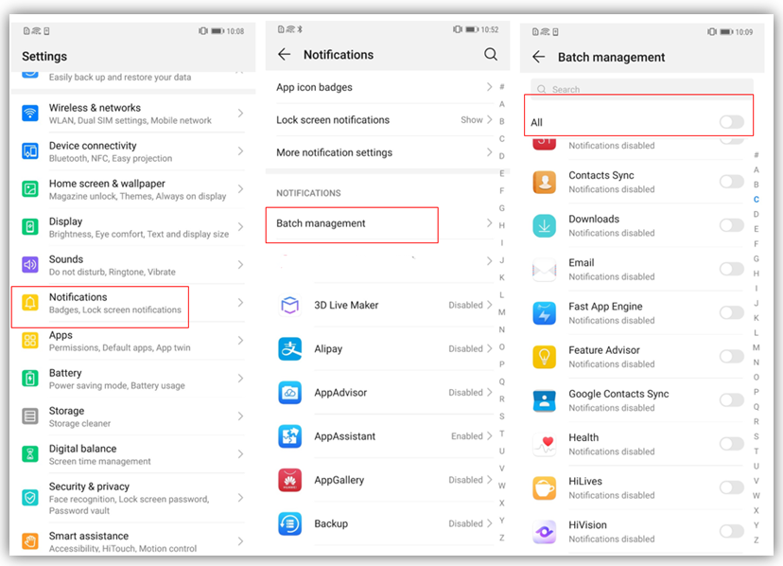Viewport: 783px width, 566px height.
Task: Turn on Contacts Sync notifications switch
Action: 731,182
